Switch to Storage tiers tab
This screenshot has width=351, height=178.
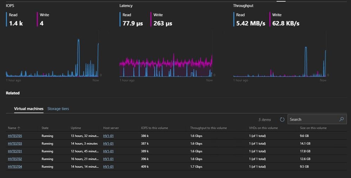[x=58, y=109]
